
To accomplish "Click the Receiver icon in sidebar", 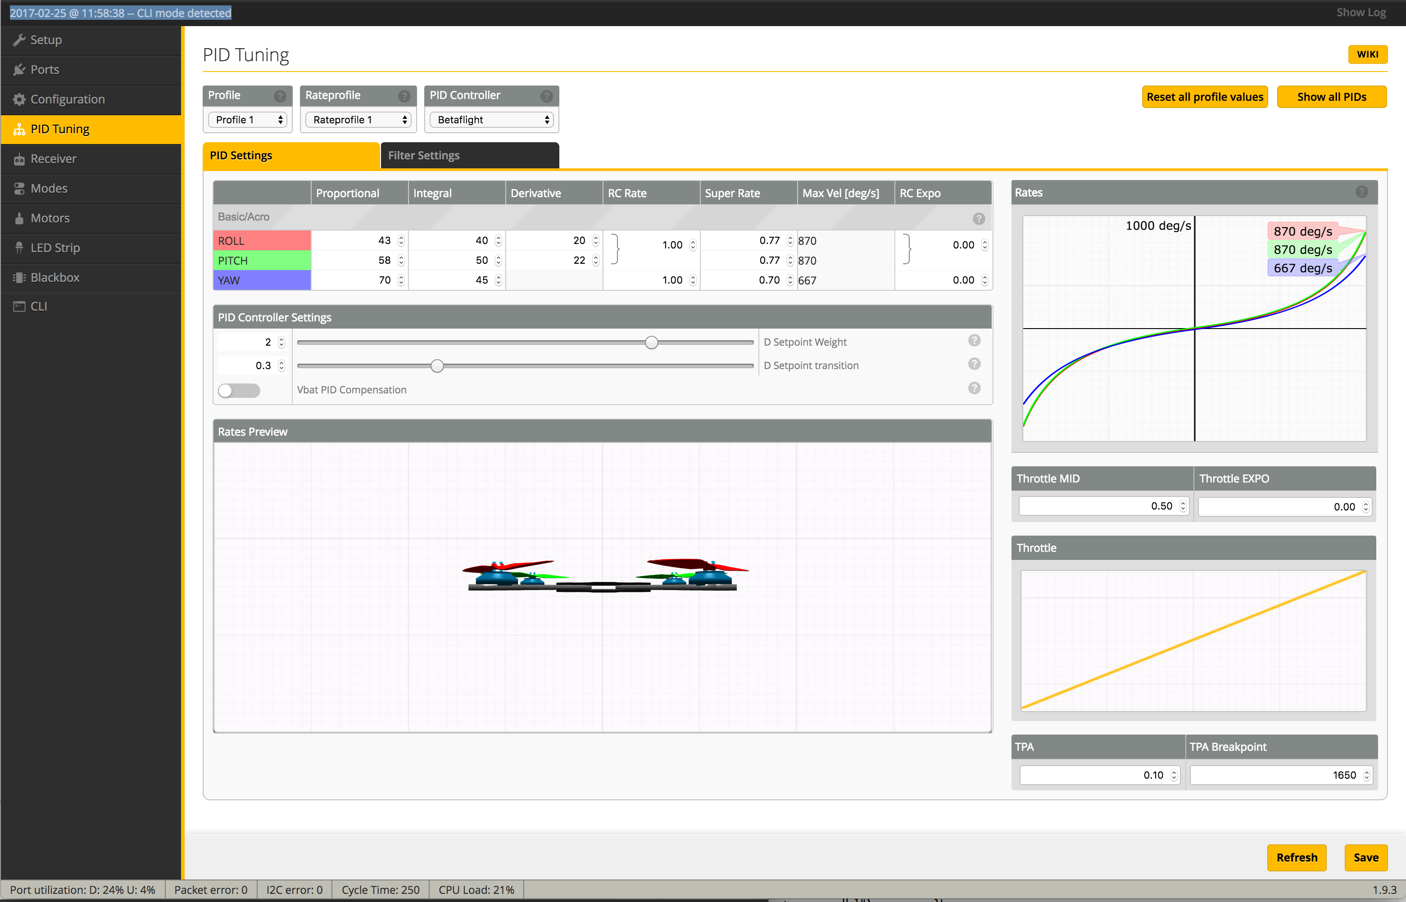I will tap(19, 159).
